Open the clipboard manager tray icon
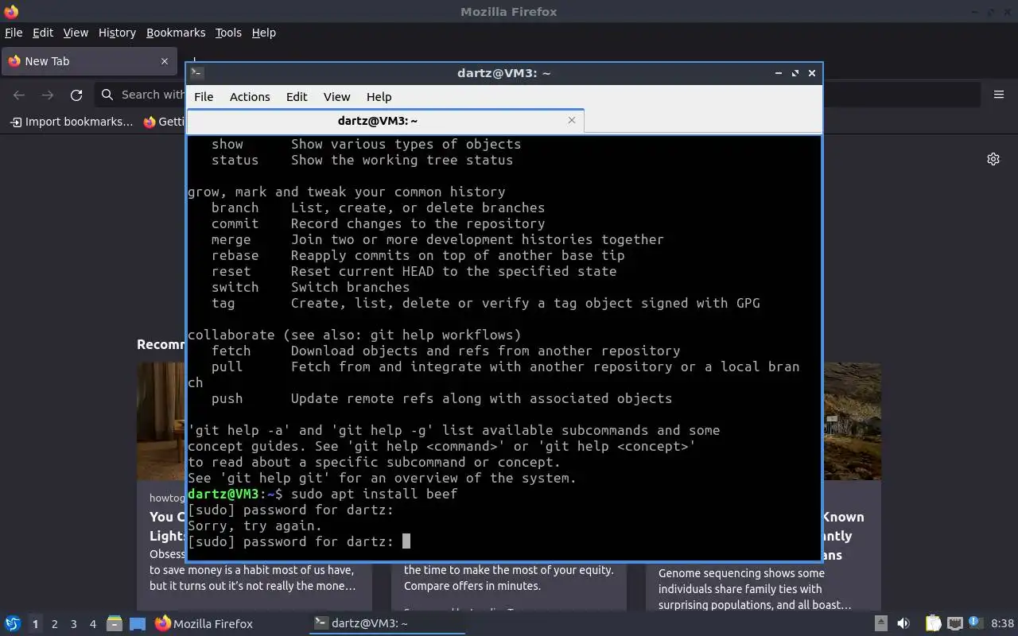The image size is (1018, 636). coord(933,624)
